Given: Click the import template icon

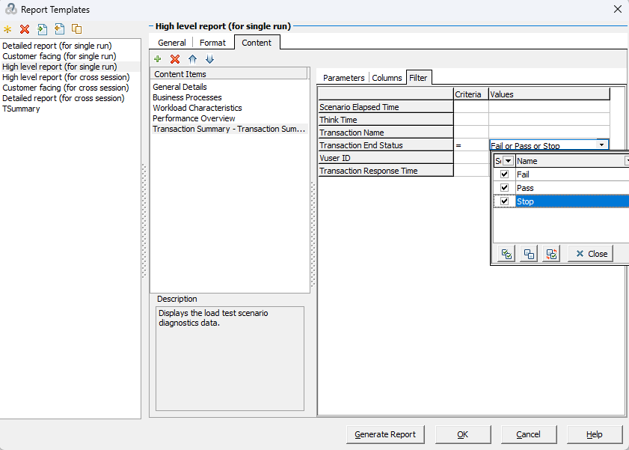Looking at the screenshot, I should pos(42,29).
